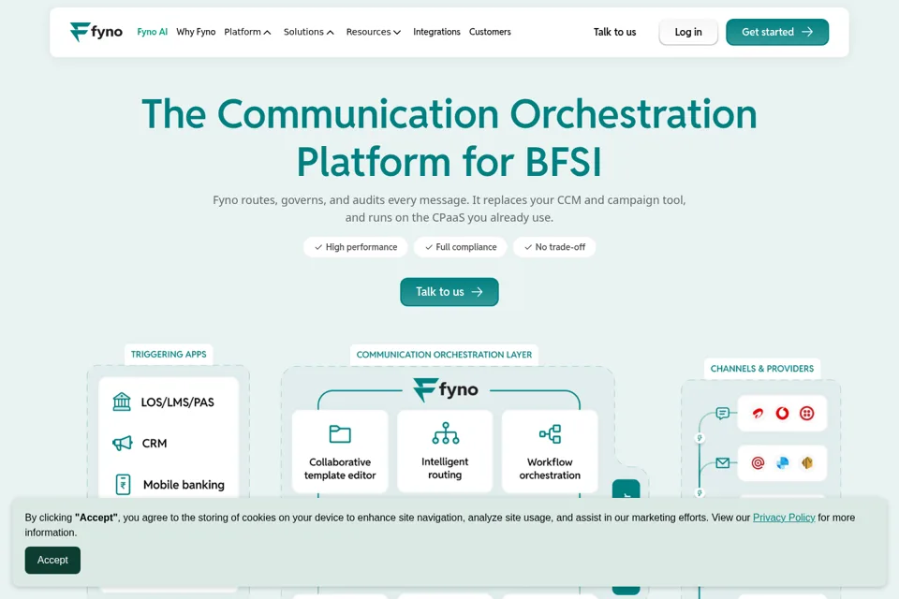Click the megaphone icon beside CRM

click(x=122, y=443)
